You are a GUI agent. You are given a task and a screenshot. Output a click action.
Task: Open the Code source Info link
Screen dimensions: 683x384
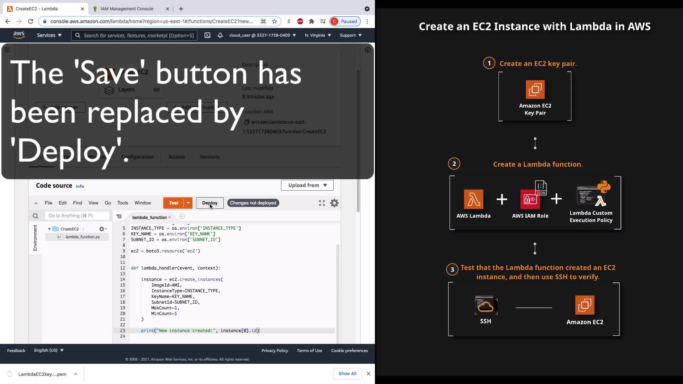(x=80, y=186)
